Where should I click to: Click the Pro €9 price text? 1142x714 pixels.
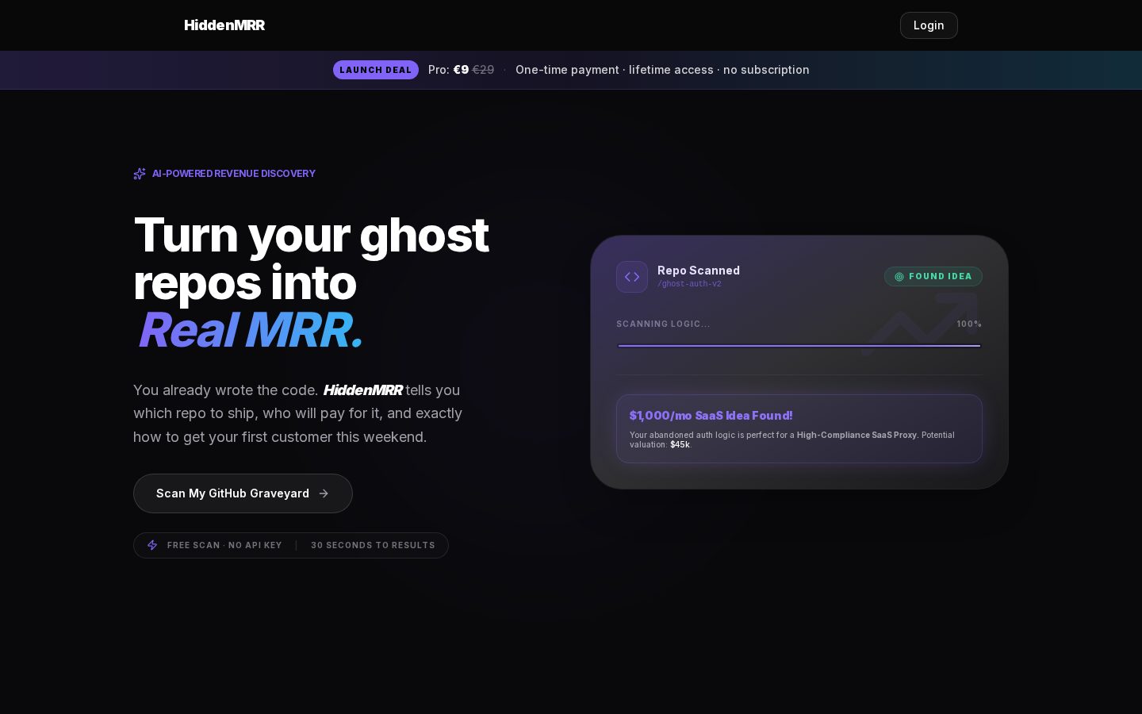pyautogui.click(x=448, y=70)
